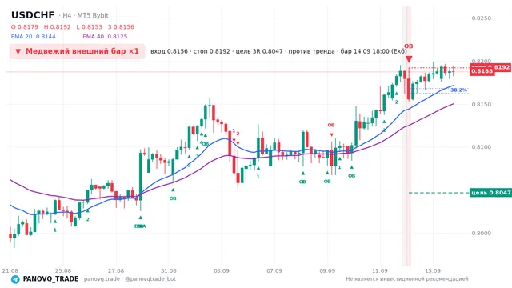
Task: Click the Telegram icon beside PANOVQ_TRADE
Action: pyautogui.click(x=15, y=279)
